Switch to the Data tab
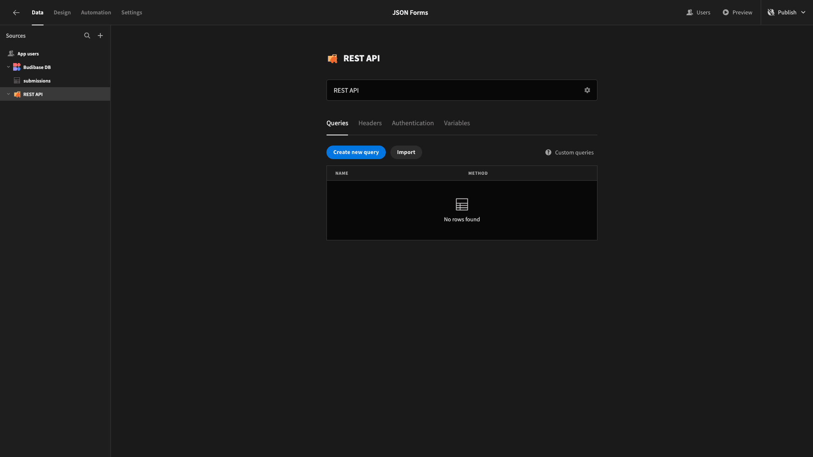This screenshot has height=457, width=813. pyautogui.click(x=37, y=12)
